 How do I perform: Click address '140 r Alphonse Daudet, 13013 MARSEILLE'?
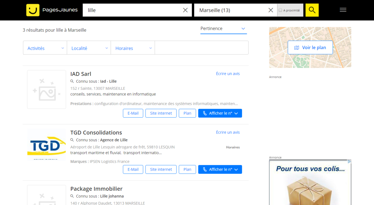point(108,203)
